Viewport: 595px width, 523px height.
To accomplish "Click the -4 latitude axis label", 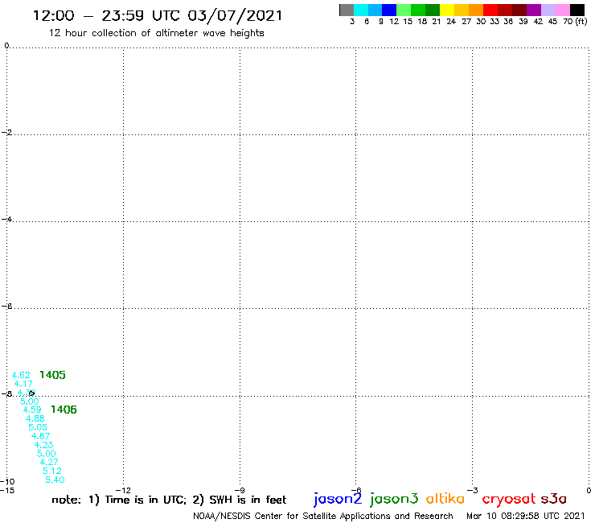I will click(x=6, y=220).
